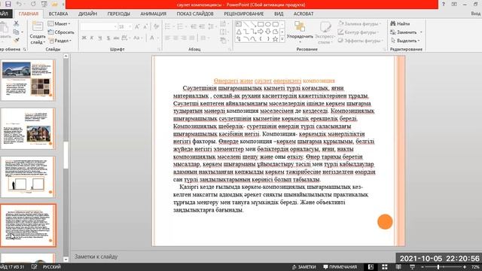482x271 pixels.
Task: Toggle bold formatting (Ж)
Action: [x=84, y=38]
